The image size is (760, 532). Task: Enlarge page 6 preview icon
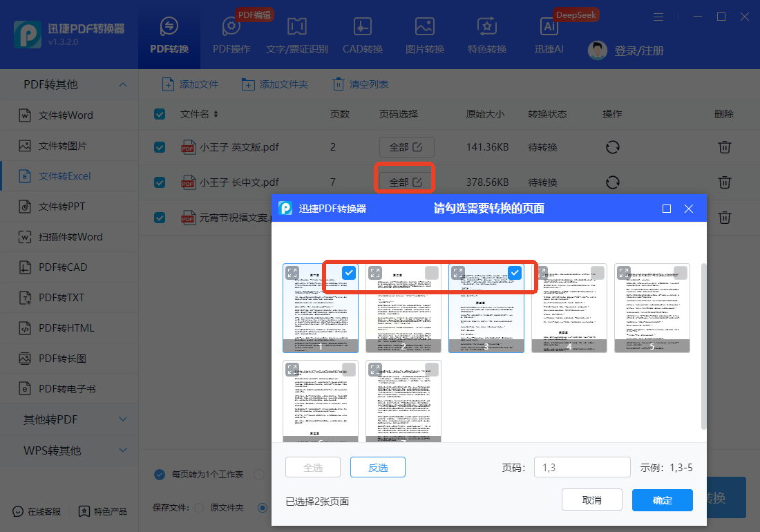point(292,370)
